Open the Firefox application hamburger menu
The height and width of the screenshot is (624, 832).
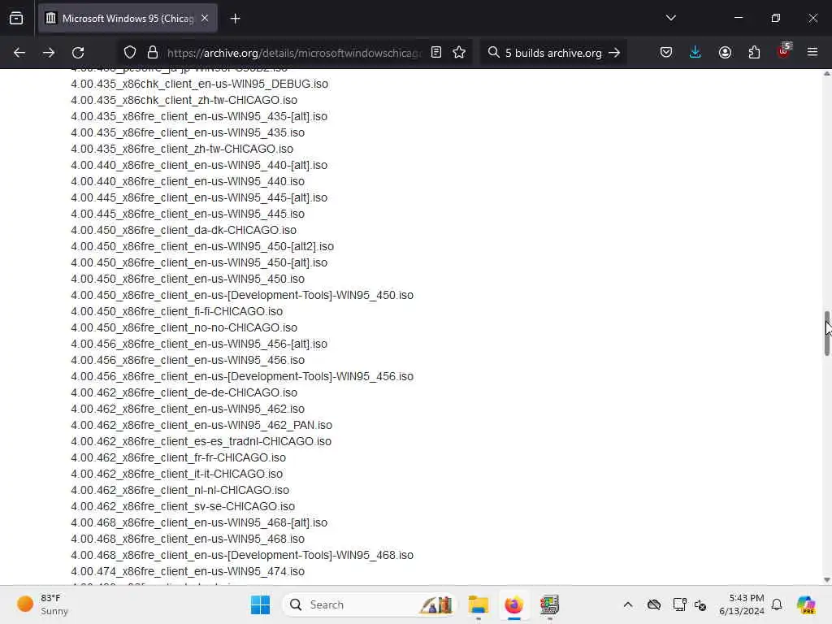[x=812, y=53]
